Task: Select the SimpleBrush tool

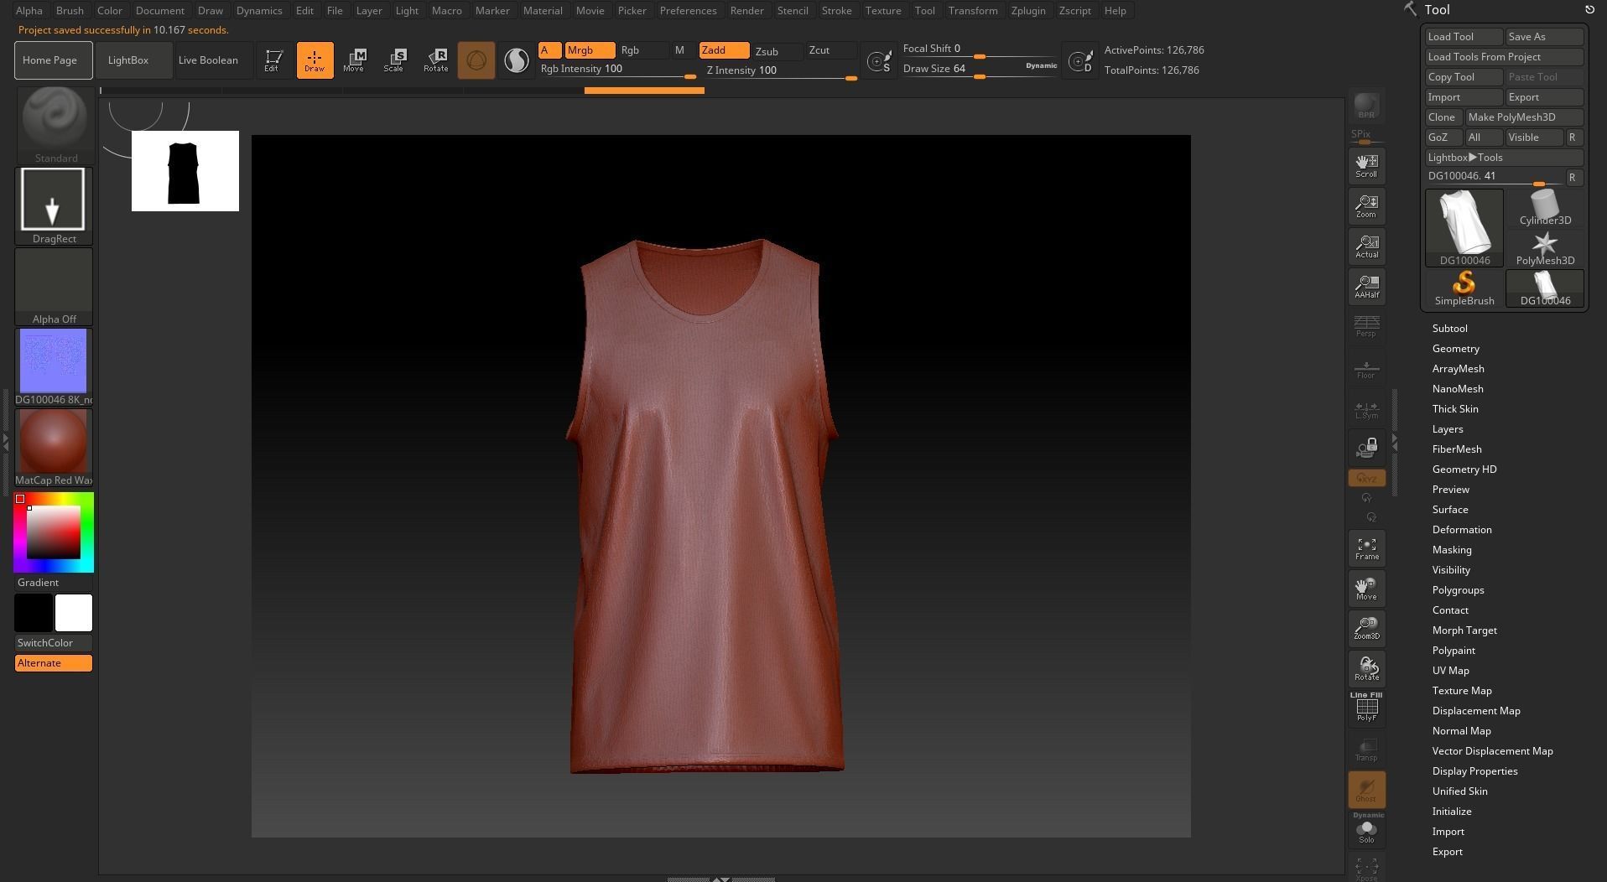Action: tap(1464, 288)
